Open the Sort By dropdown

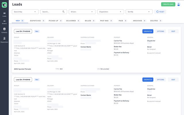139,12
